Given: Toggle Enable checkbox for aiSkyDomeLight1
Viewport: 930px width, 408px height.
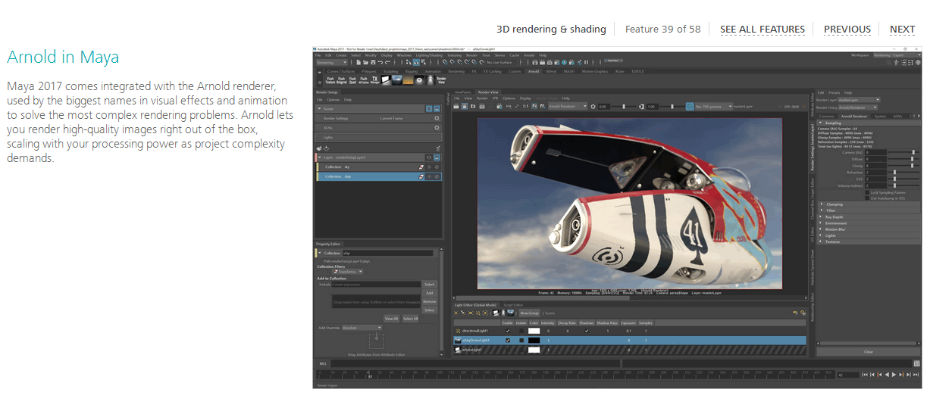Looking at the screenshot, I should pos(508,340).
